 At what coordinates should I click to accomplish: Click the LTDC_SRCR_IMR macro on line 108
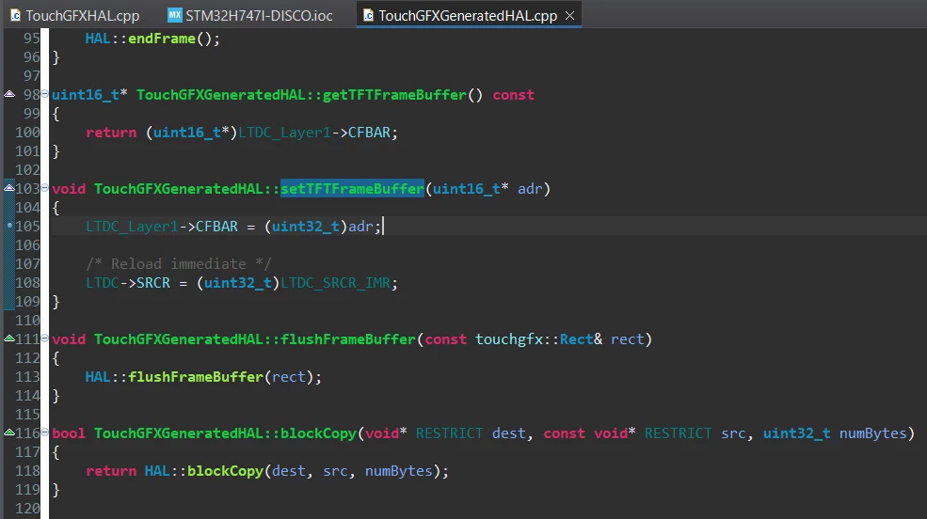[x=335, y=283]
